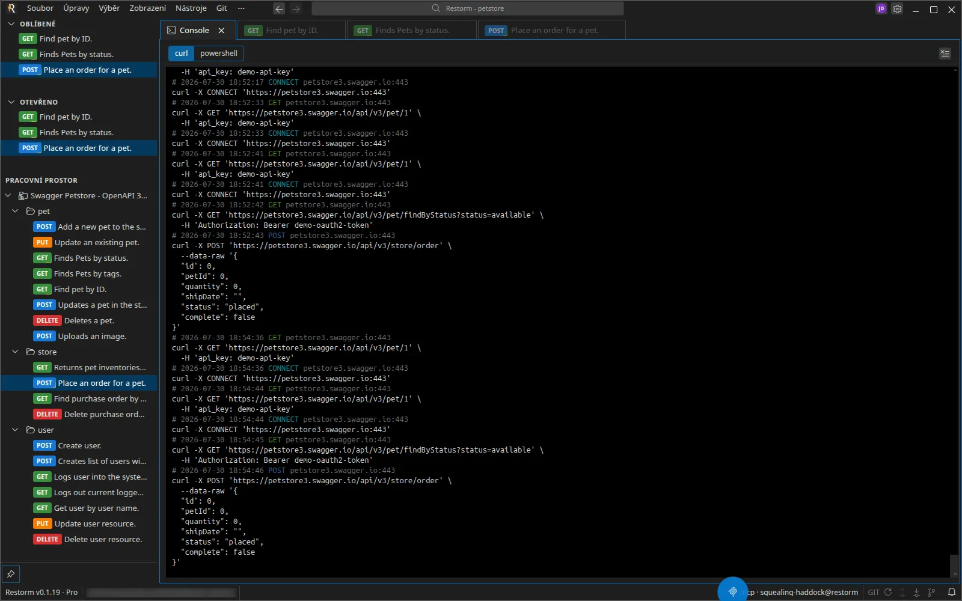The width and height of the screenshot is (962, 601).
Task: Click the user folder icon
Action: click(31, 430)
